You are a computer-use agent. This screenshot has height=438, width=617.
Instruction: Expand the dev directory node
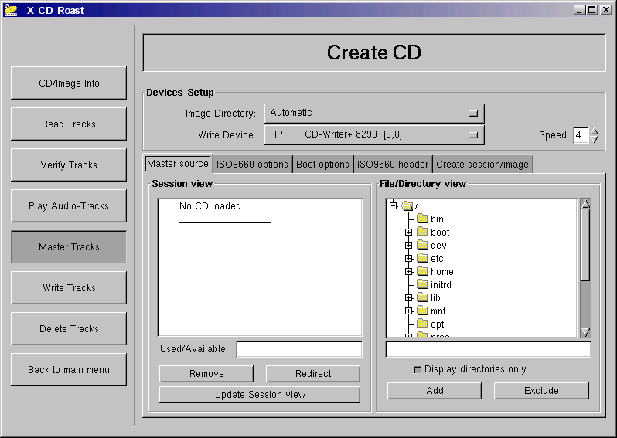click(408, 246)
